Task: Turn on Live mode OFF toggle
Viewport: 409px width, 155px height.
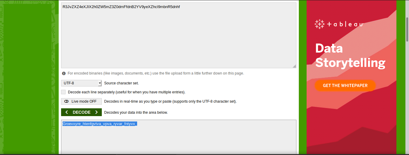Action: tap(81, 101)
